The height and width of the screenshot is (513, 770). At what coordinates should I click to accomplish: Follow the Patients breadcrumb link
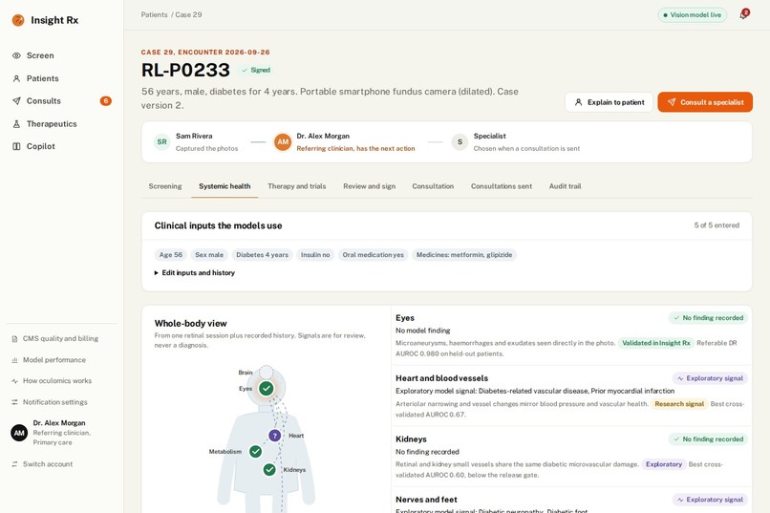point(154,14)
